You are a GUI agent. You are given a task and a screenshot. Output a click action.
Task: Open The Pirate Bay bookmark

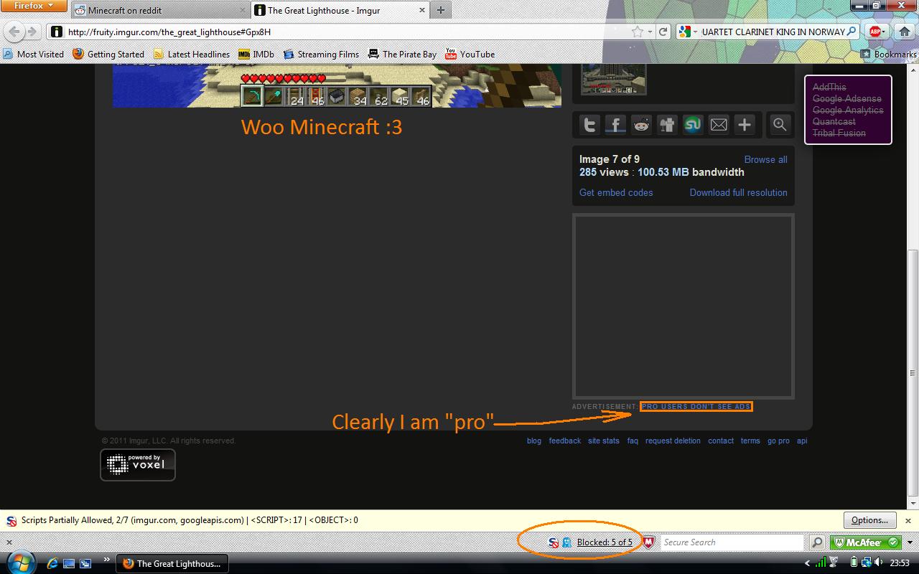coord(402,54)
